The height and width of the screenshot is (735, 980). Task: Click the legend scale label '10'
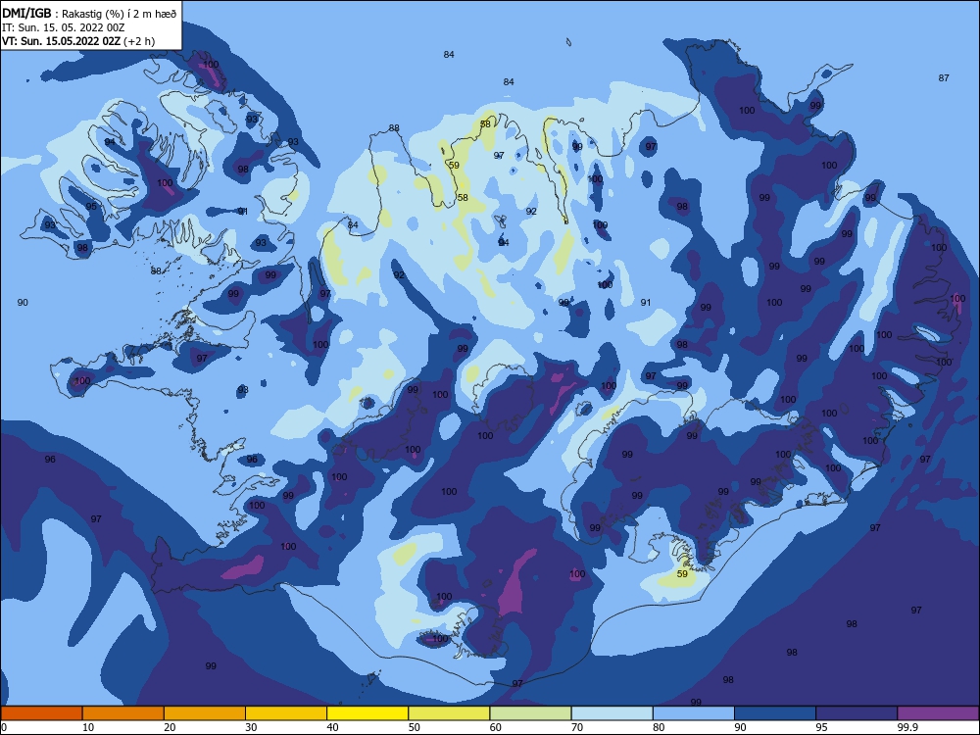[x=88, y=727]
